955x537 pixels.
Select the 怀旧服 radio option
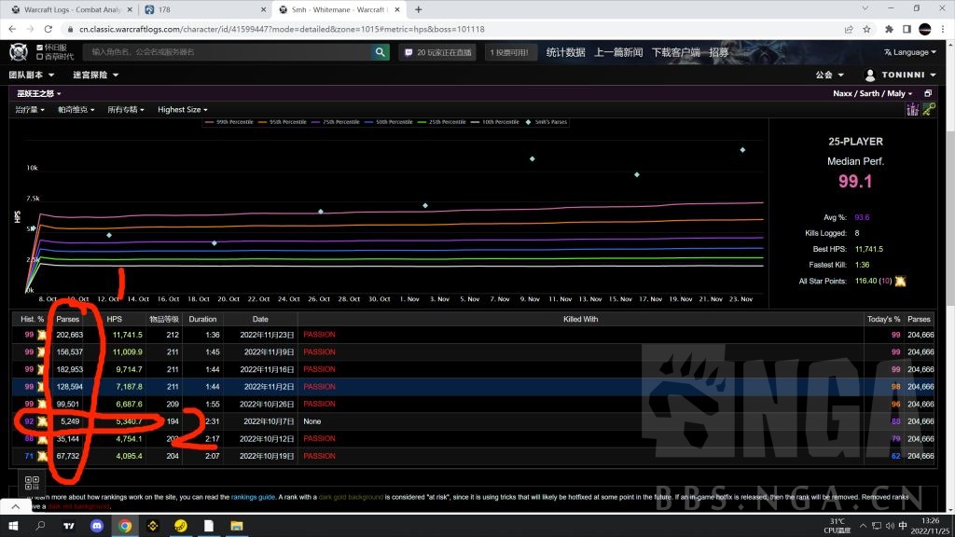[x=39, y=48]
